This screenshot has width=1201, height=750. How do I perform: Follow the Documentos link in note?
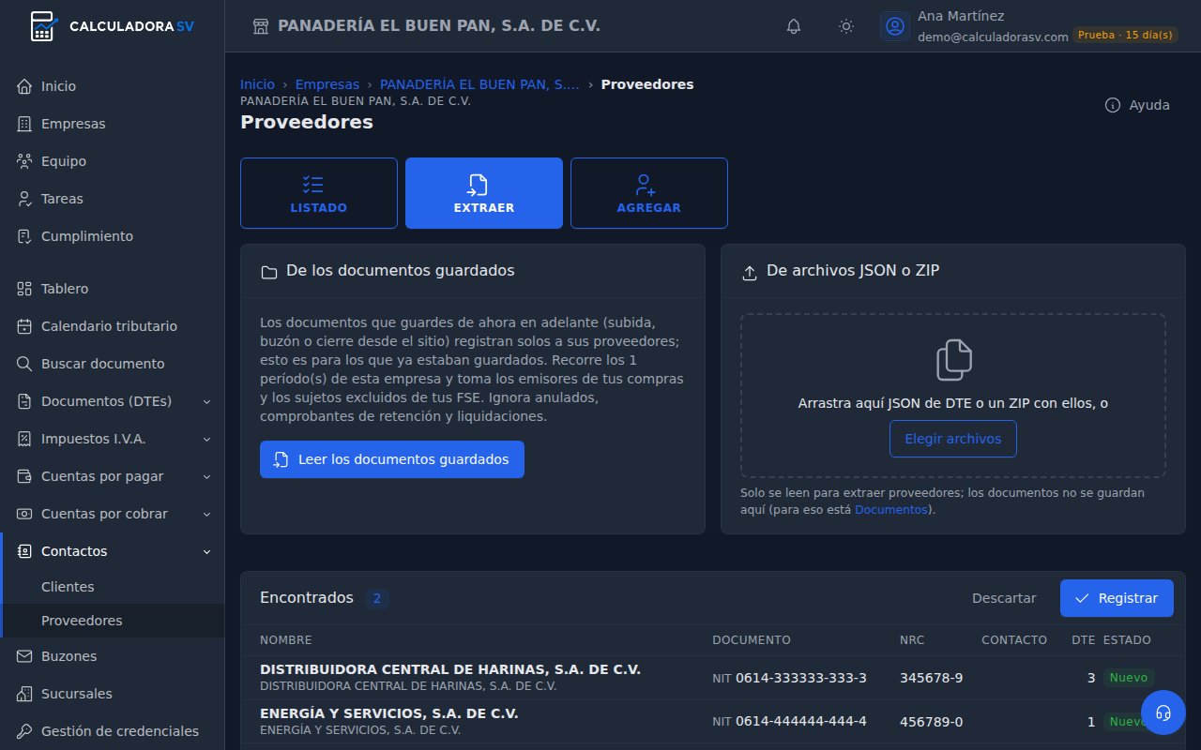point(890,510)
